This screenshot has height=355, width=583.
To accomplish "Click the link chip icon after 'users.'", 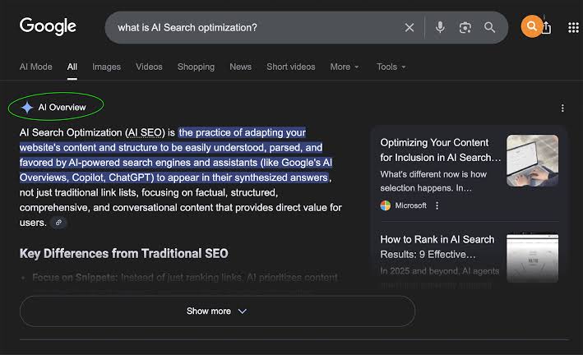I will click(x=58, y=223).
